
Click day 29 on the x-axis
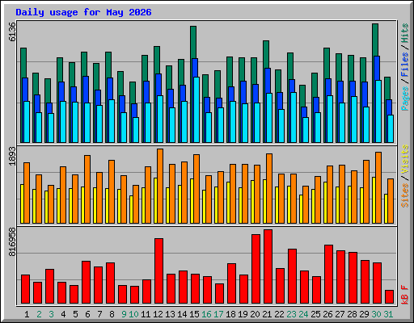364,314
